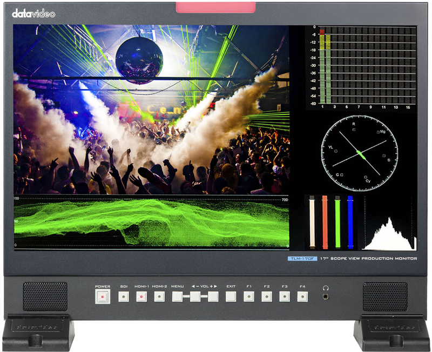Image resolution: width=432 pixels, height=352 pixels.
Task: Click the right speaker grille
Action: [x=385, y=296]
